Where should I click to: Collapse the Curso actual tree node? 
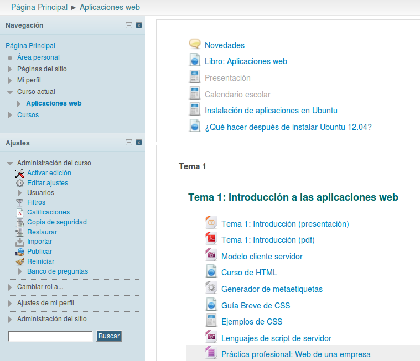[10, 92]
